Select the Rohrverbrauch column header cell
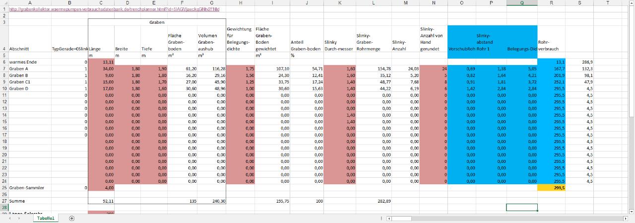Screen dimensions: 635x223 point(552,46)
